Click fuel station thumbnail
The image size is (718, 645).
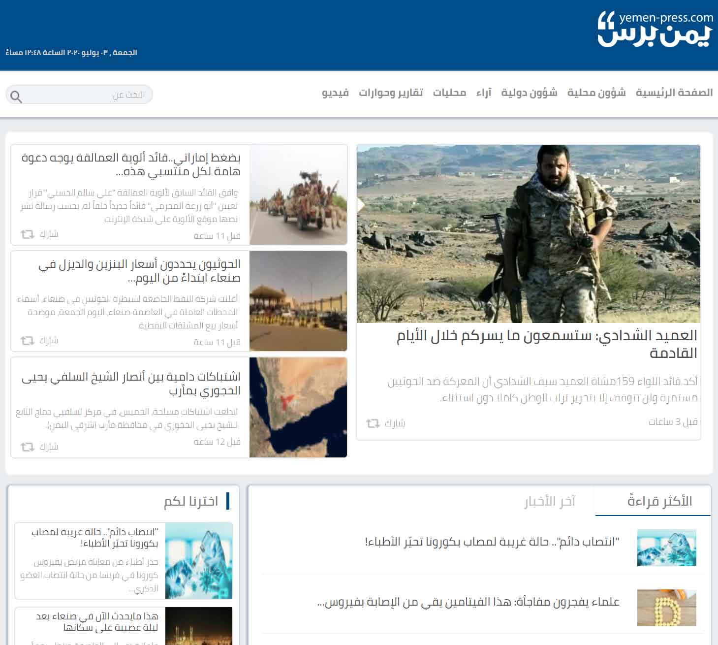coord(298,301)
